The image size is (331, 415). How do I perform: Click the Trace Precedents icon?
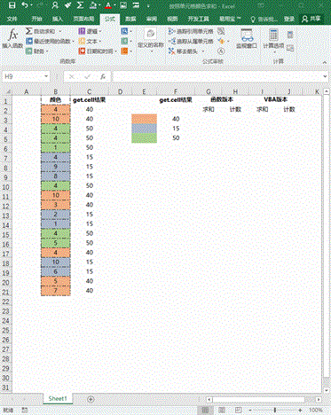[171, 31]
